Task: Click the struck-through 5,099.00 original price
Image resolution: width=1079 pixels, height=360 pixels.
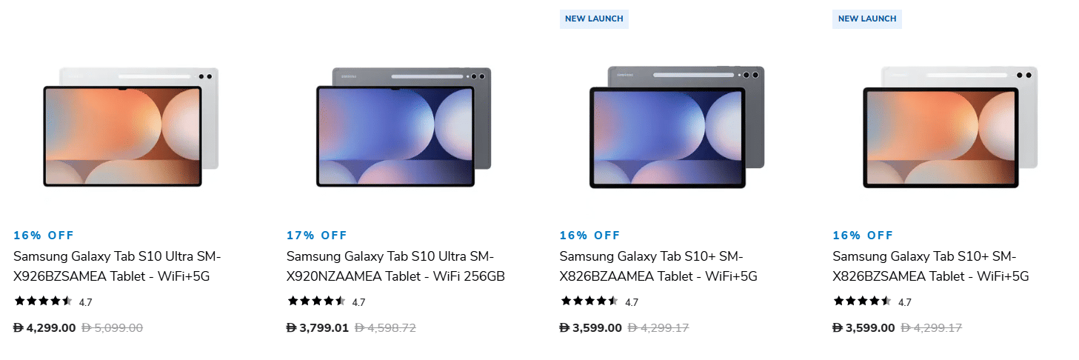Action: tap(112, 327)
